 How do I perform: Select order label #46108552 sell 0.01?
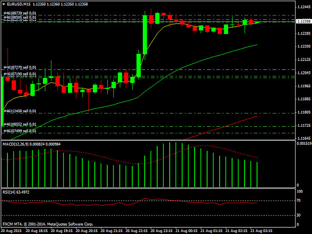[x=20, y=124]
